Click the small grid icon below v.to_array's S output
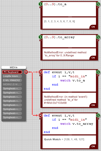This screenshot has height=151, width=101. click(98, 119)
